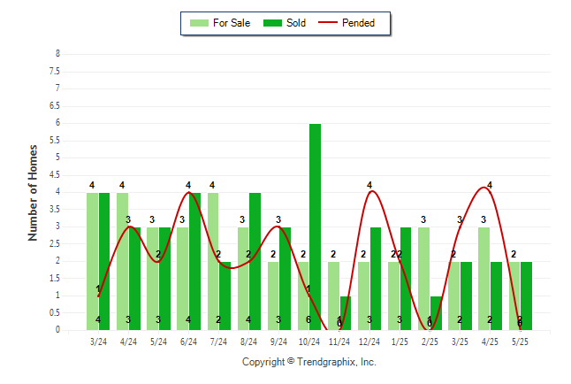The image size is (571, 384).
Task: Select the 'For Sale' legend label
Action: click(x=232, y=23)
